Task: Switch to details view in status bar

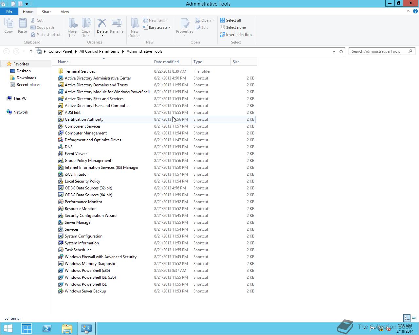Action: (407, 318)
